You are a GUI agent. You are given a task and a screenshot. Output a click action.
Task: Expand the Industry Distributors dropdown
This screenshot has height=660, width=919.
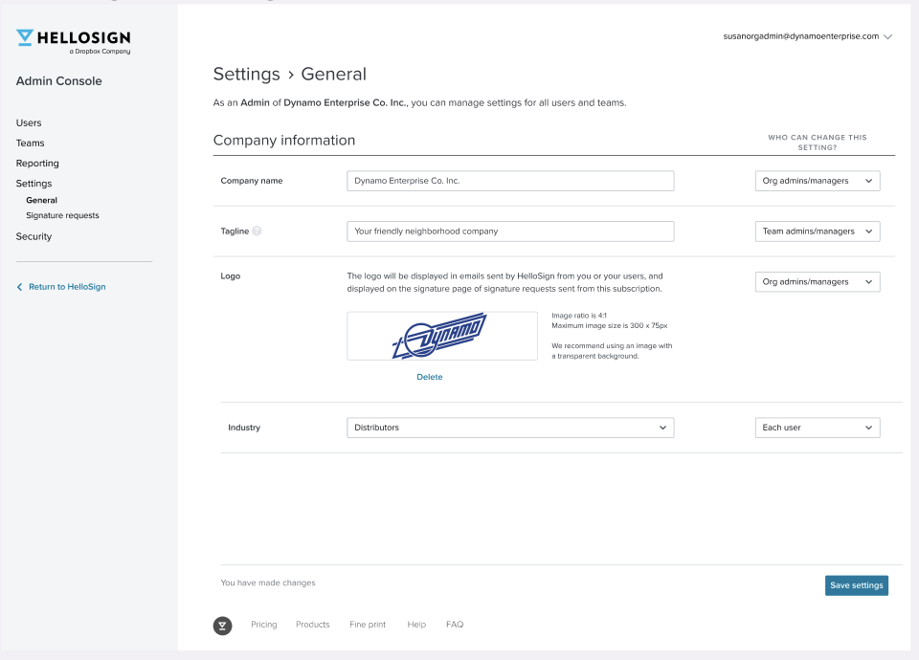coord(510,428)
